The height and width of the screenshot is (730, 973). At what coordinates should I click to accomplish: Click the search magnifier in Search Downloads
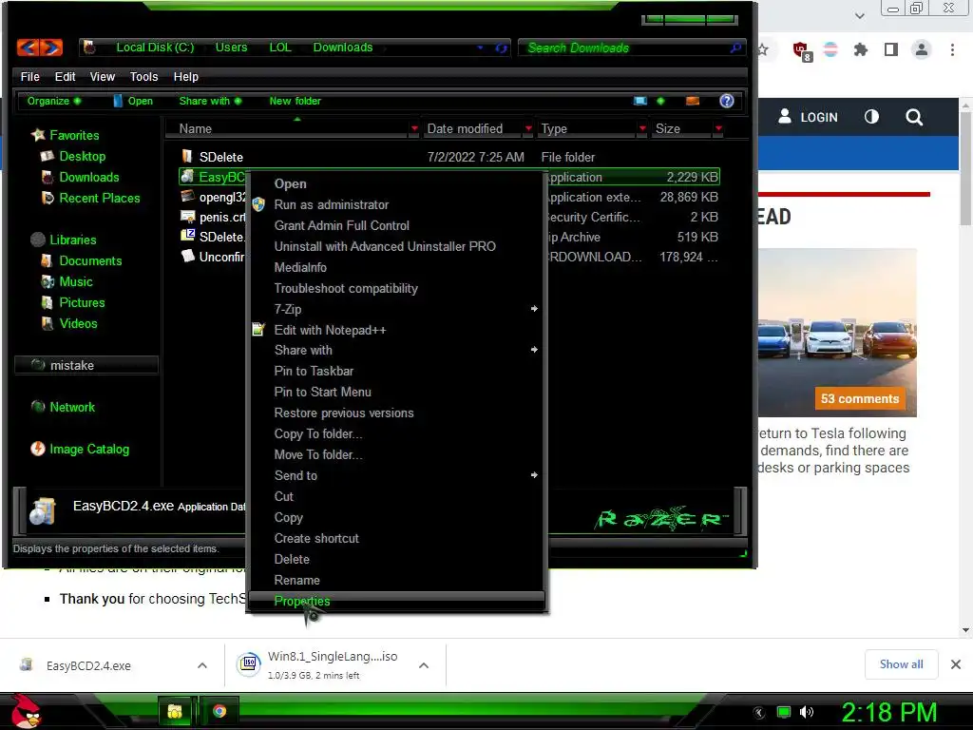pos(736,48)
